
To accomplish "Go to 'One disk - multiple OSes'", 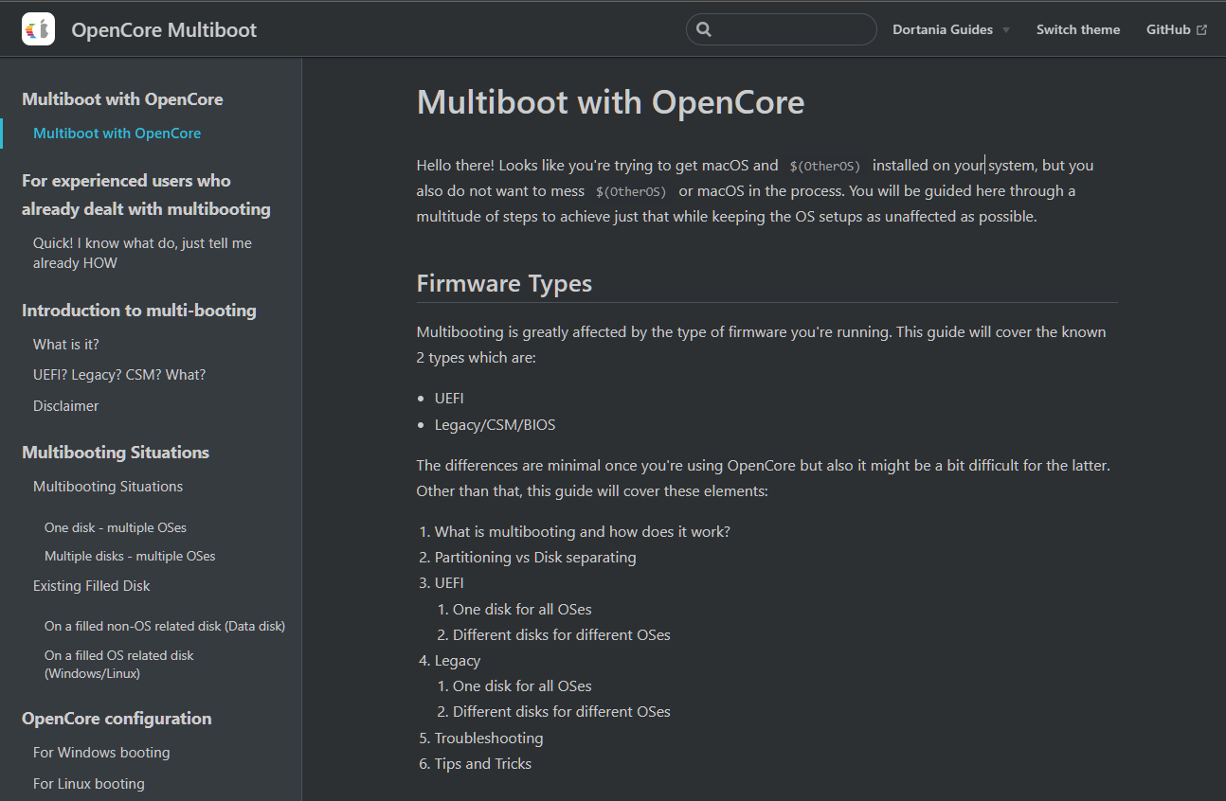I will click(x=116, y=527).
